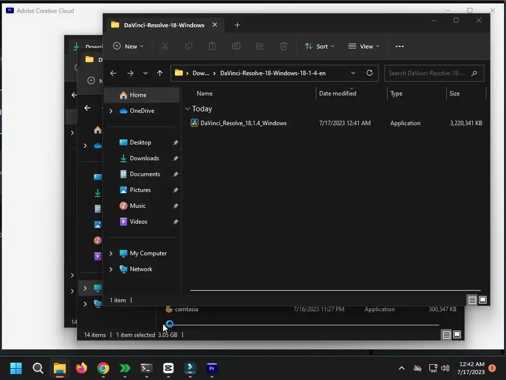The image size is (506, 380).
Task: Go up one folder level arrow
Action: [160, 73]
